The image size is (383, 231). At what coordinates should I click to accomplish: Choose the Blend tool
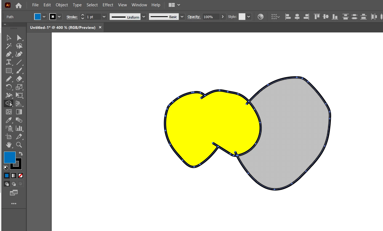pyautogui.click(x=19, y=120)
